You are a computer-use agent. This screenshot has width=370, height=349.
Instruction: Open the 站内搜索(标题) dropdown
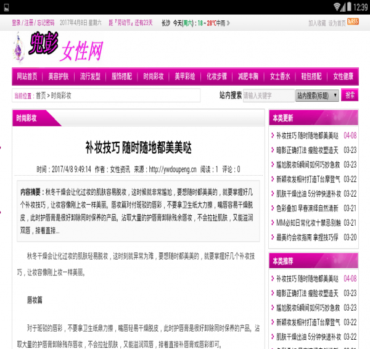tap(317, 96)
